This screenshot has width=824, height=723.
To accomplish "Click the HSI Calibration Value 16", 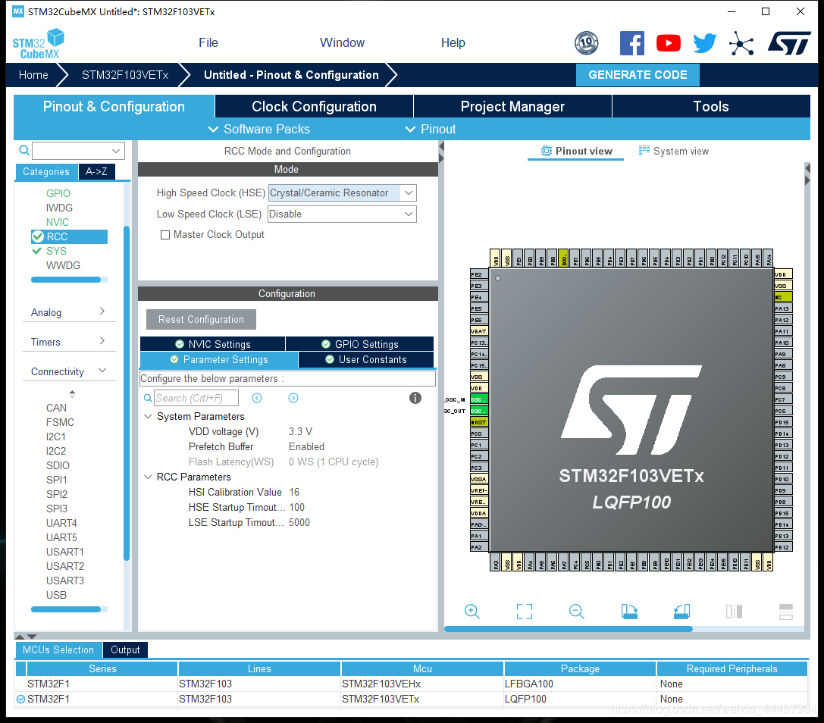I will tap(294, 493).
